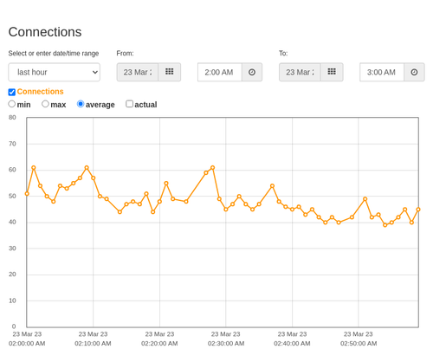Viewport: 433px width, 349px height.
Task: Click the orange Connections legend label
Action: pos(40,92)
